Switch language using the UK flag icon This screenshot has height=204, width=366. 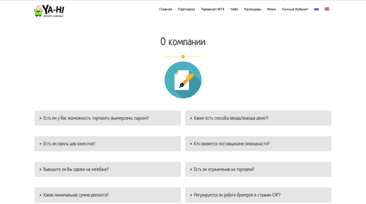pos(327,9)
